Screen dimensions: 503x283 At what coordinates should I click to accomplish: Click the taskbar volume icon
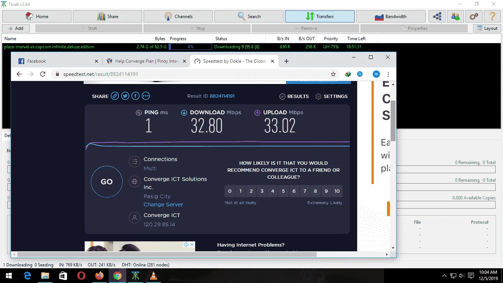point(461,276)
